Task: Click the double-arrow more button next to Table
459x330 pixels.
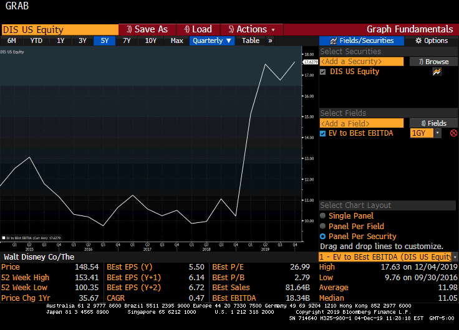Action: pos(270,40)
